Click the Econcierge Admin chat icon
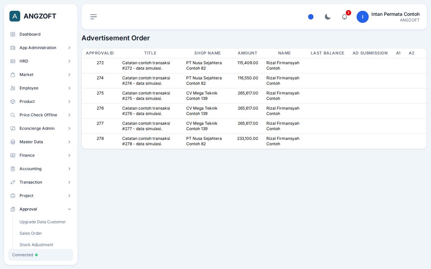This screenshot has height=269, width=431. coord(13,128)
